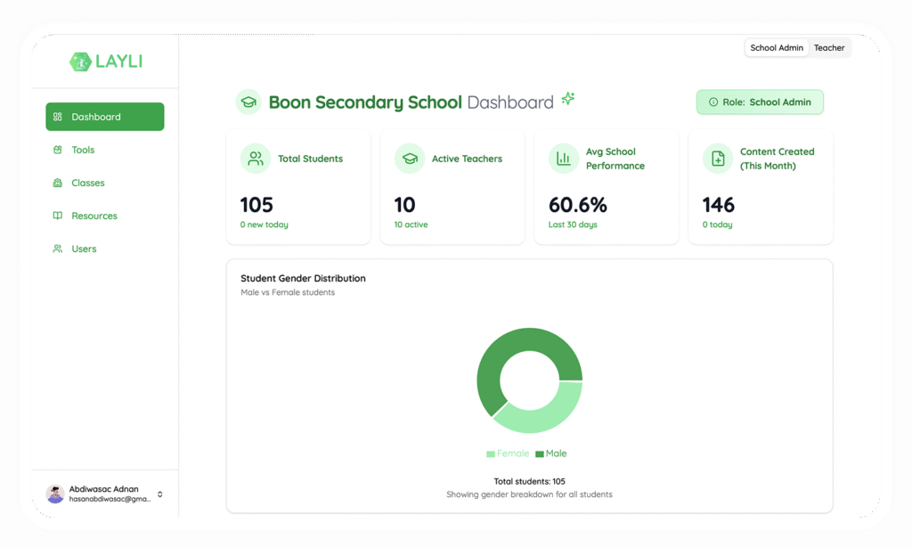This screenshot has height=547, width=912.
Task: Open the Tools sidebar section
Action: (83, 150)
